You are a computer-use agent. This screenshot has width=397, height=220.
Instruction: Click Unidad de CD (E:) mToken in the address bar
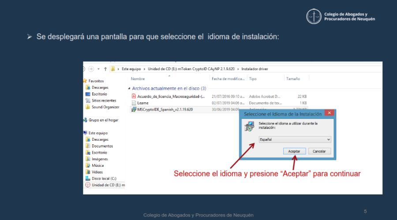pyautogui.click(x=191, y=69)
